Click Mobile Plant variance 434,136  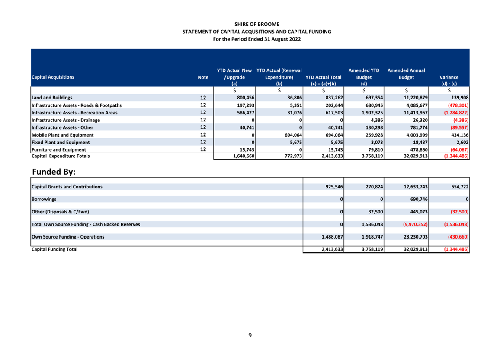pyautogui.click(x=460, y=135)
